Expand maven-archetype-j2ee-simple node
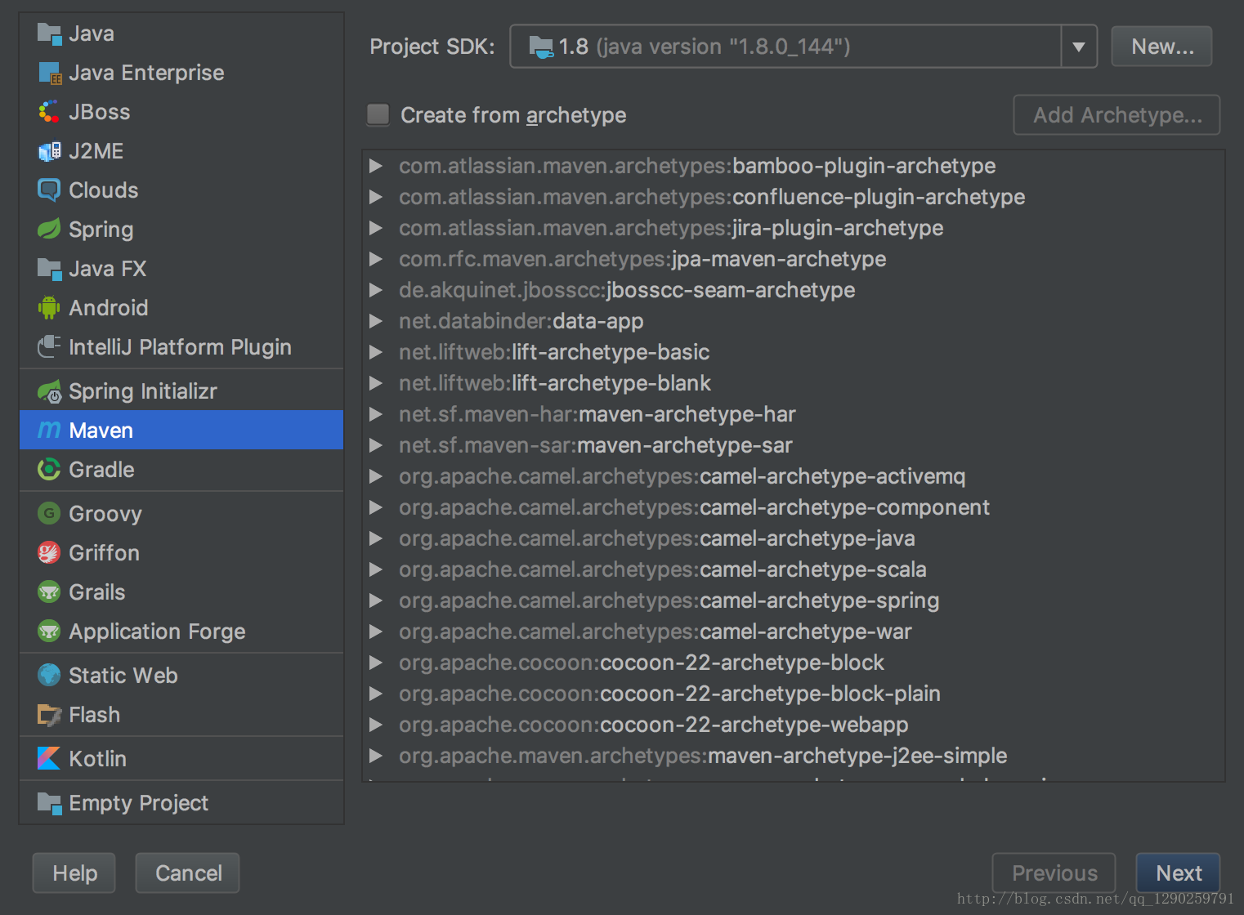 pyautogui.click(x=376, y=756)
